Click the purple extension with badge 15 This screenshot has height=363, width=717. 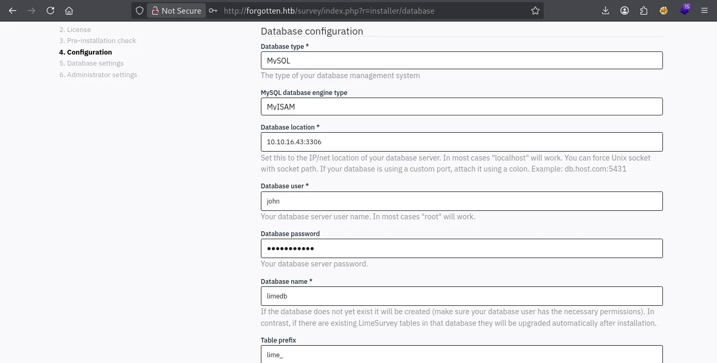(x=684, y=10)
